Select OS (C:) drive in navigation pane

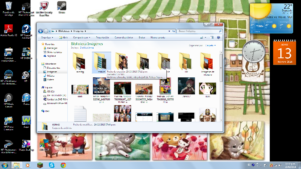click(49, 92)
